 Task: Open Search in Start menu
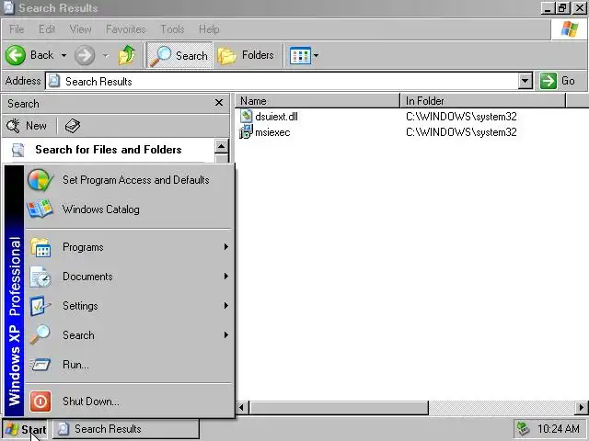pyautogui.click(x=129, y=334)
